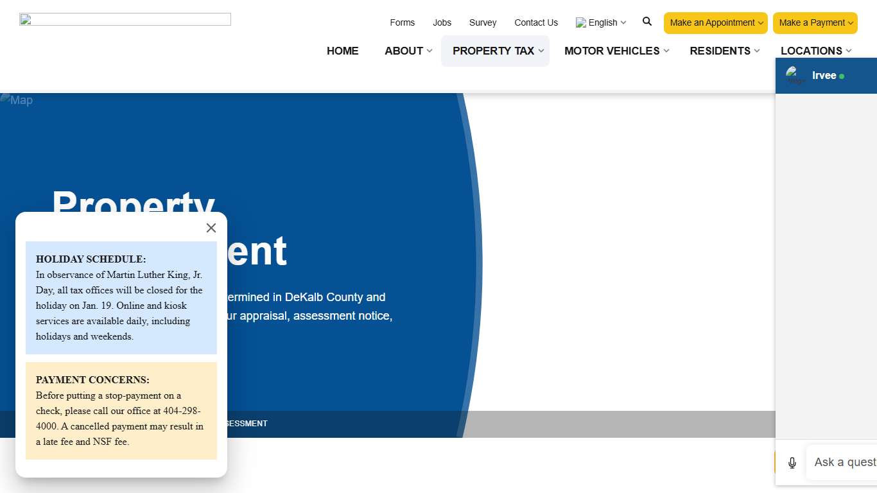Click the English language flag icon
The width and height of the screenshot is (877, 493).
[580, 22]
